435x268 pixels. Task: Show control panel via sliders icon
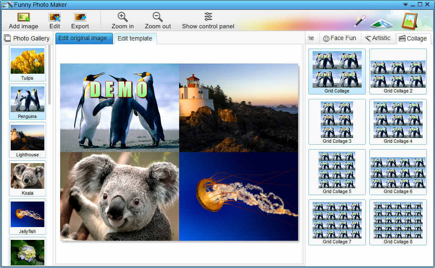[x=208, y=17]
